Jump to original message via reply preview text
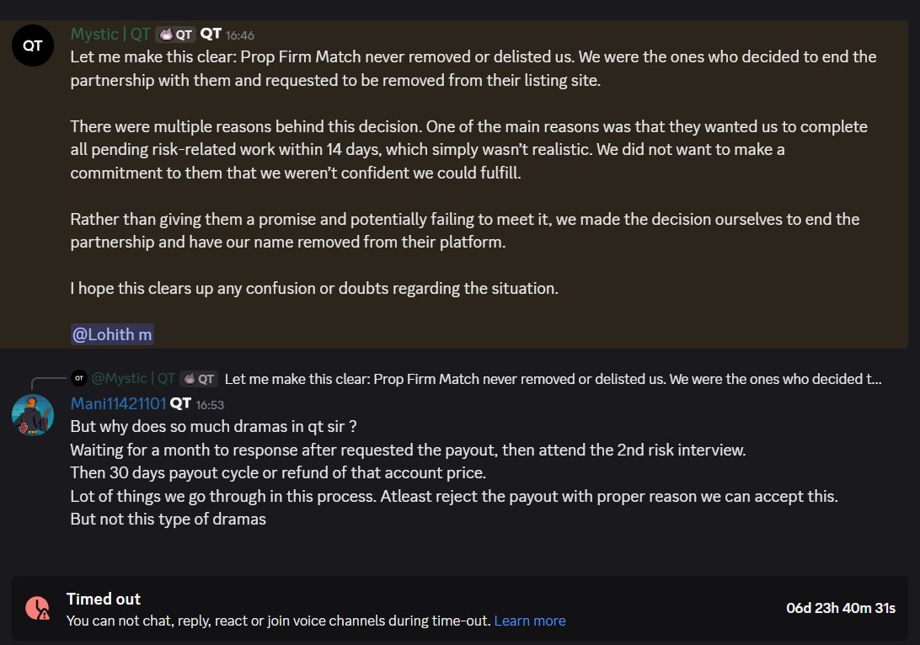Image resolution: width=920 pixels, height=645 pixels. click(553, 379)
